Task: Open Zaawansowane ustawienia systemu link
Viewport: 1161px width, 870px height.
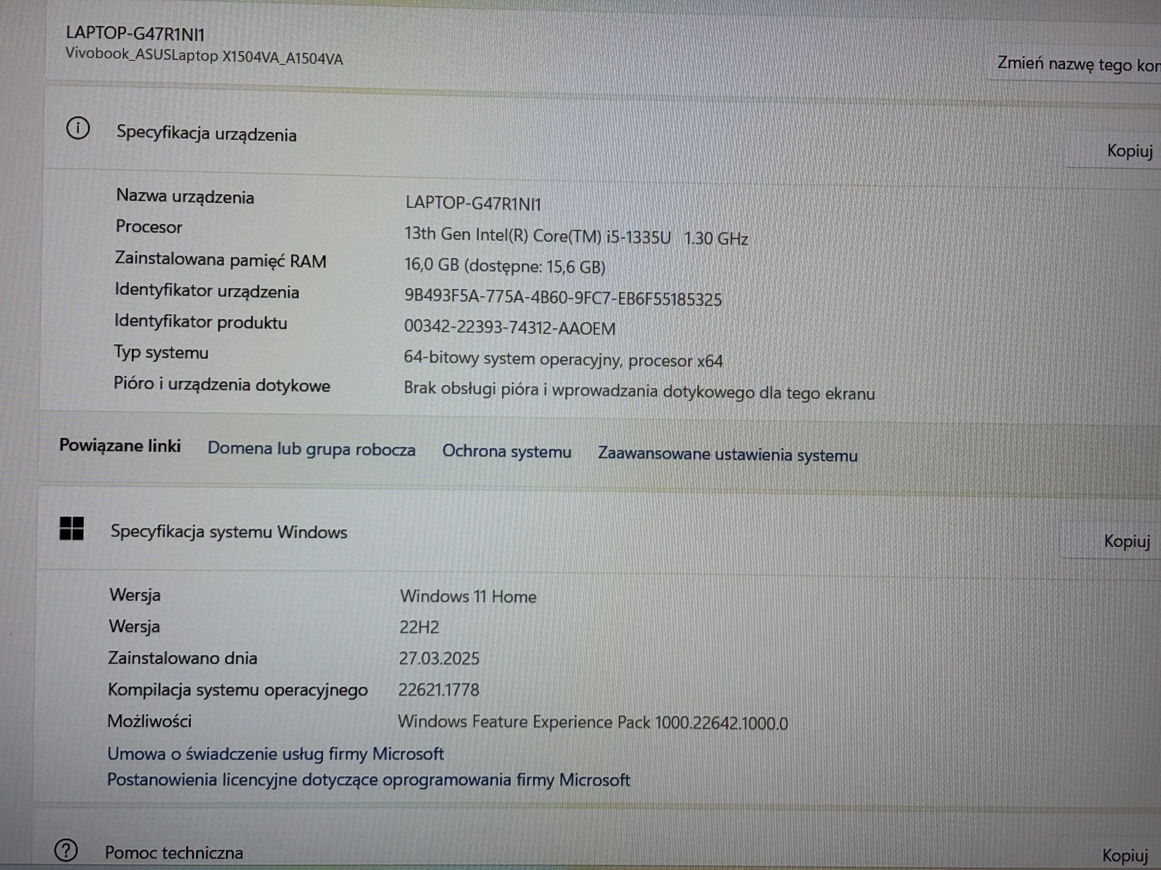Action: 727,454
